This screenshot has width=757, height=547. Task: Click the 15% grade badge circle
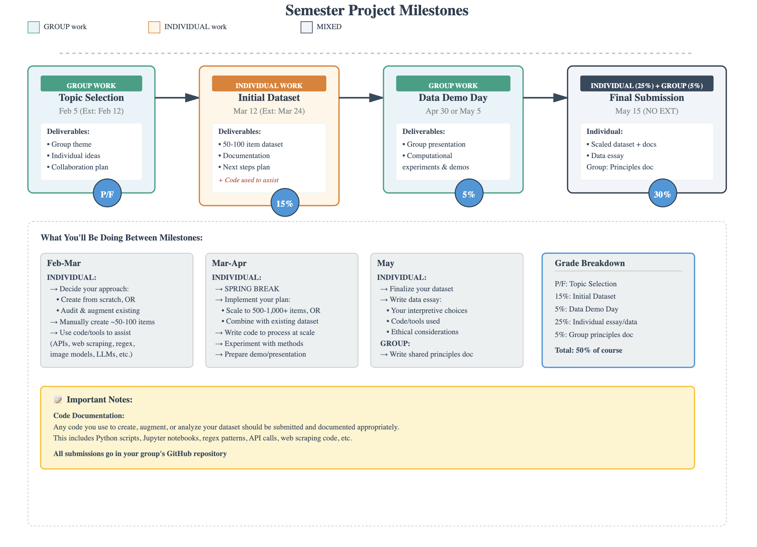(x=285, y=203)
